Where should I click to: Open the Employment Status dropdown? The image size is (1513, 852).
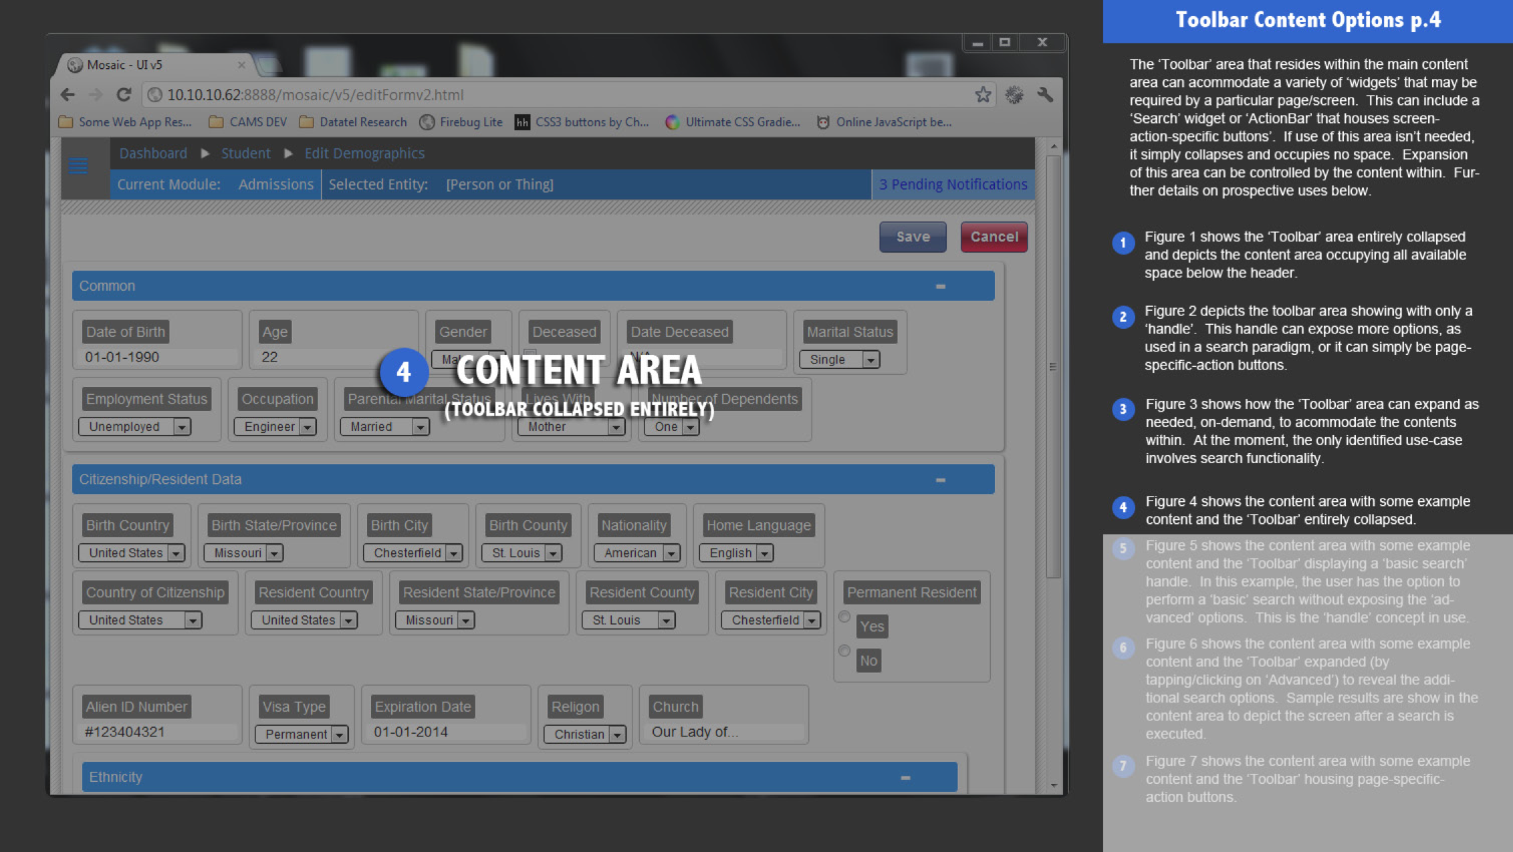[x=134, y=426]
